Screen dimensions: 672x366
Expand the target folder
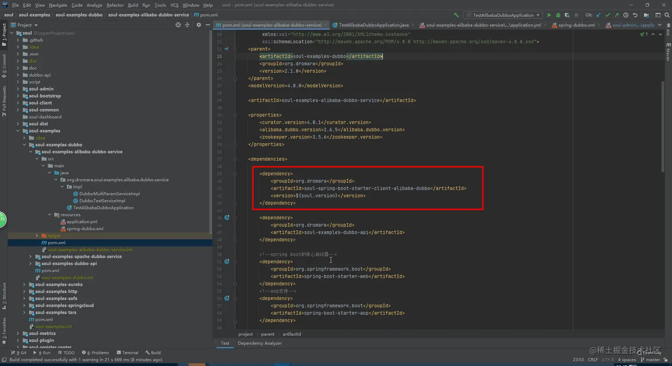click(x=37, y=236)
